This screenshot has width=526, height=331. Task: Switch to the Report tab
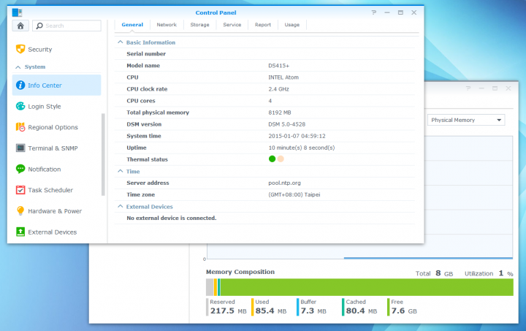(263, 25)
